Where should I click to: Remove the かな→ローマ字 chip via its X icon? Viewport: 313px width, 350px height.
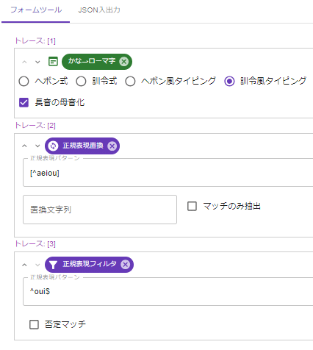(124, 62)
